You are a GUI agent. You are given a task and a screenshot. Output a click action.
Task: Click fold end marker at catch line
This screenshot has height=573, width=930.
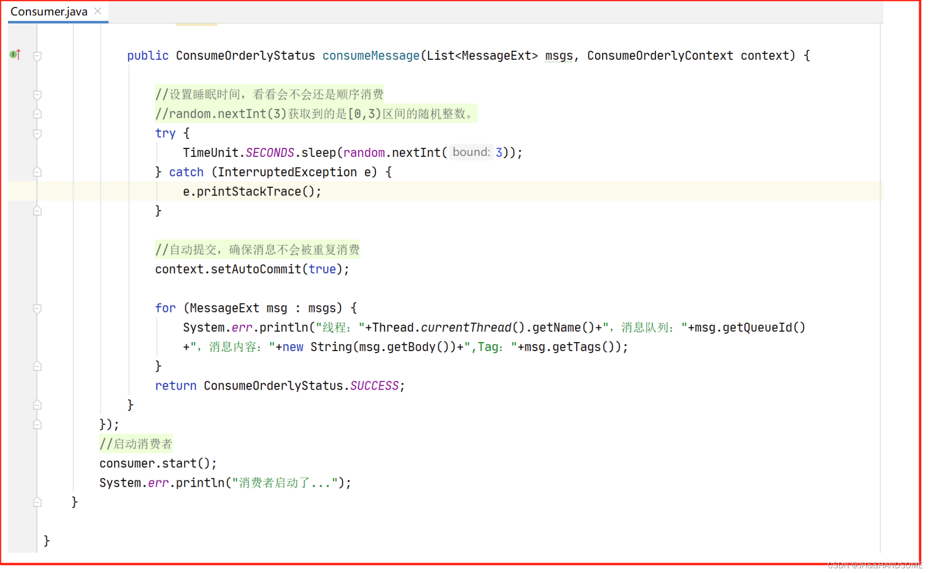(37, 172)
